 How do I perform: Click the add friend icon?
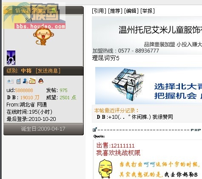(x=26, y=81)
